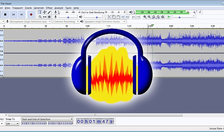Click the speaker icon beside the playback device

tap(82, 22)
